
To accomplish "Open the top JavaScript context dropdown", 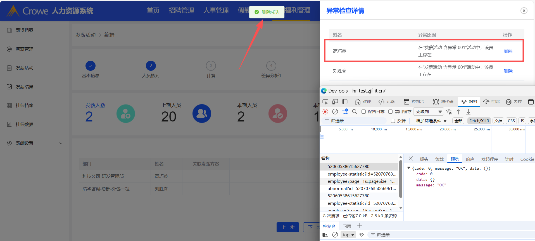I will 348,235.
